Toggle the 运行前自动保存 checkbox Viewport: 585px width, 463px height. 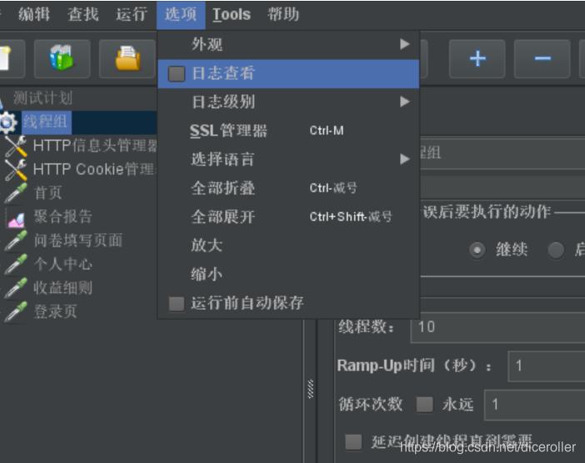click(177, 303)
